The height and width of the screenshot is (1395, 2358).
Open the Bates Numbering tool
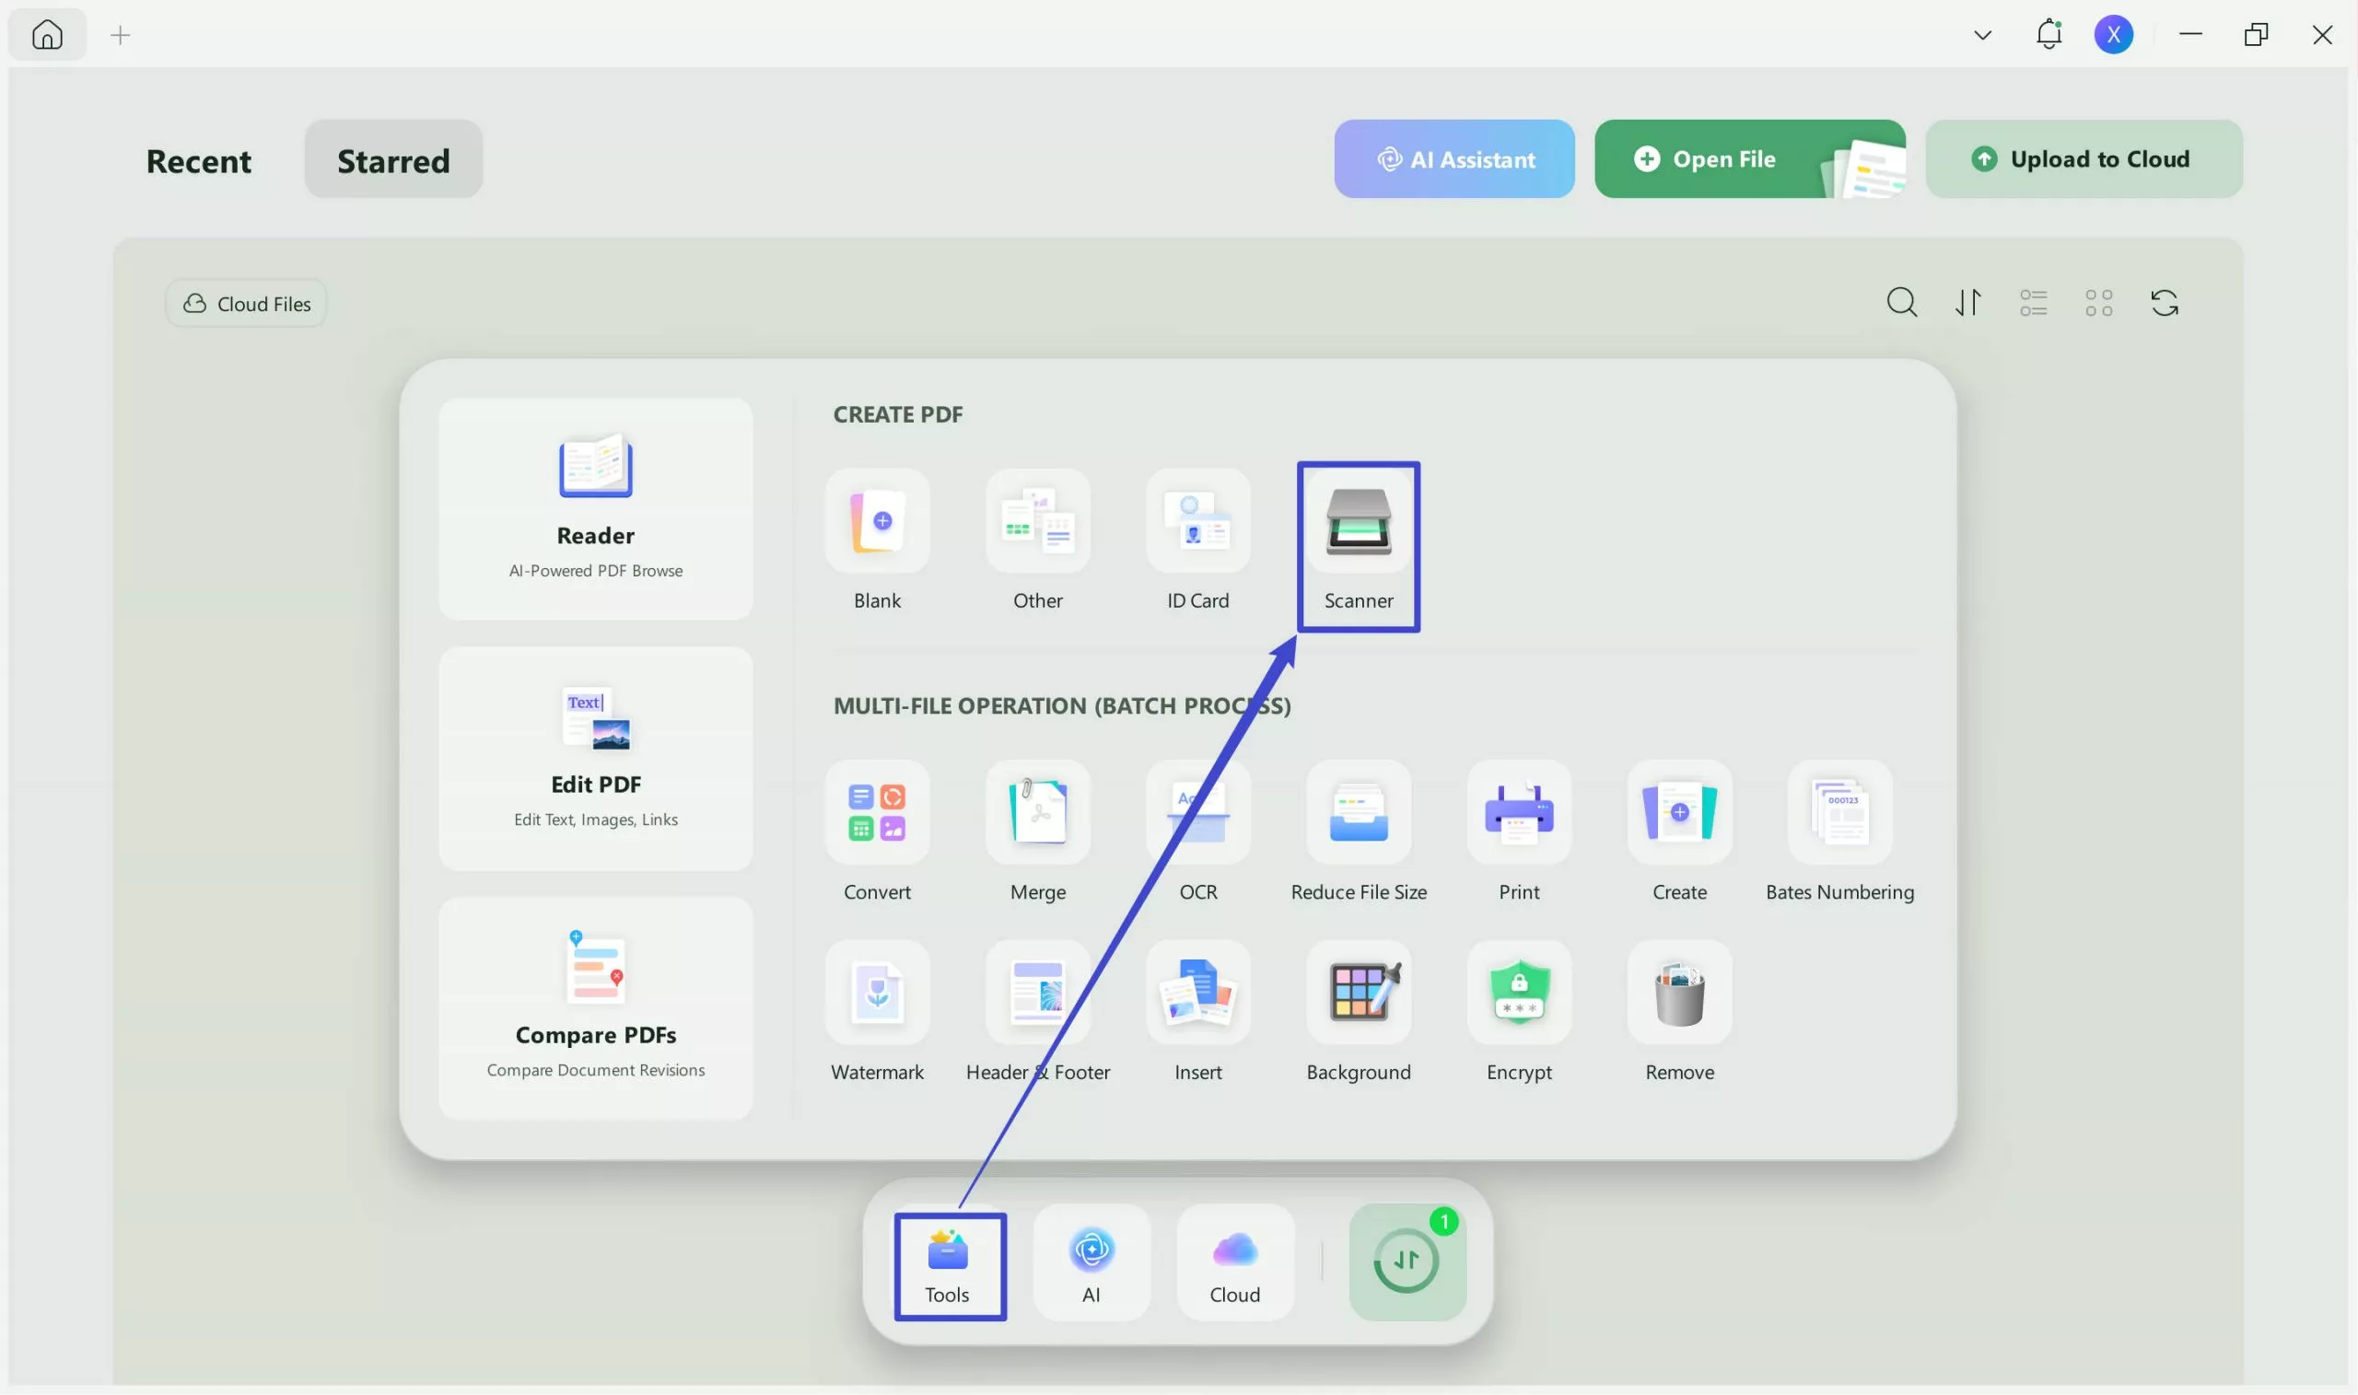coord(1839,831)
